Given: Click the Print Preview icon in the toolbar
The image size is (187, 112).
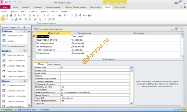Looking at the screenshot, I should (x=19, y=16).
